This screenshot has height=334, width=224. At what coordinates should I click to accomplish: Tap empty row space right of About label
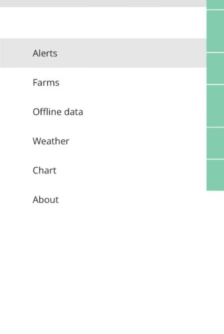coord(132,199)
